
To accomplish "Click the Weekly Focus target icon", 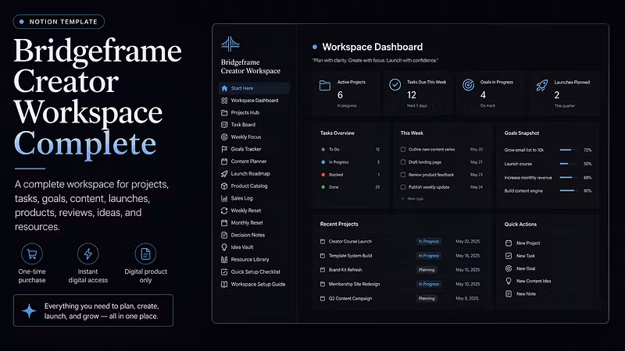I will point(224,137).
